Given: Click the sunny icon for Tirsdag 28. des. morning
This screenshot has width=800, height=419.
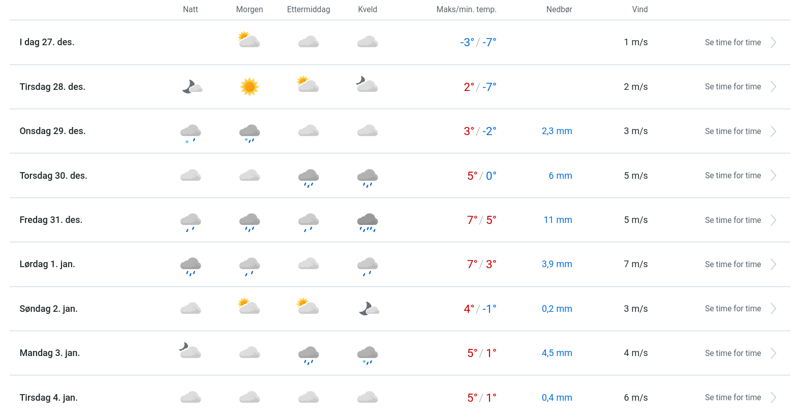Looking at the screenshot, I should tap(249, 87).
